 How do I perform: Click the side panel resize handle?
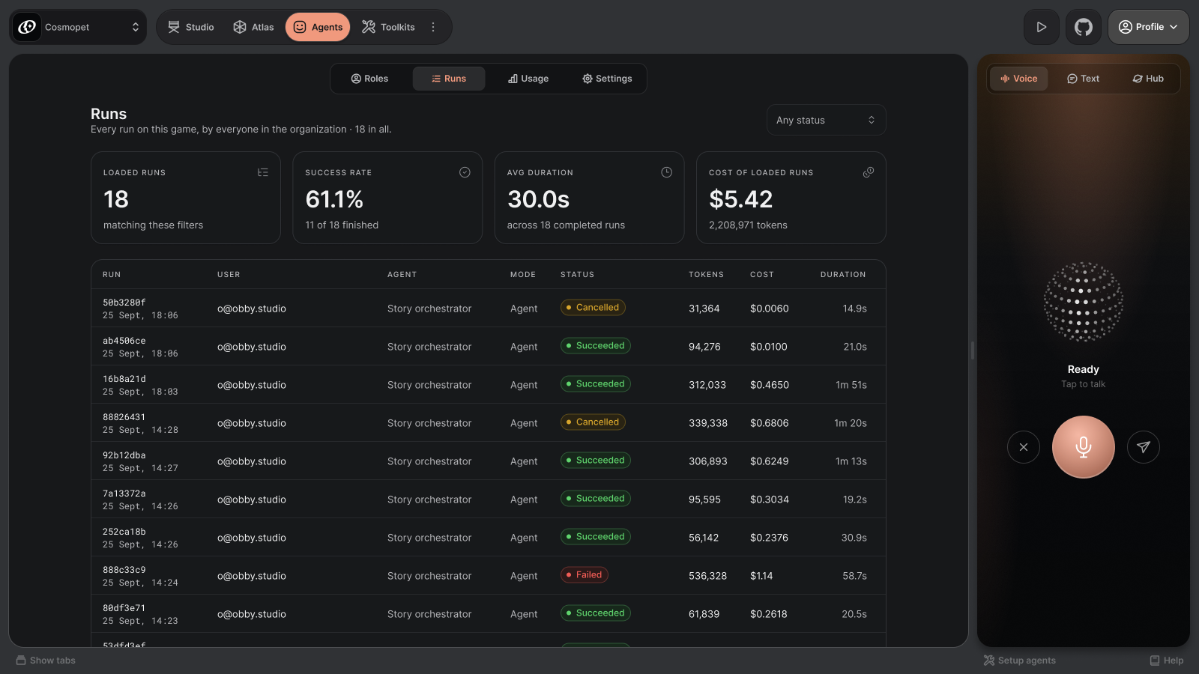[973, 350]
